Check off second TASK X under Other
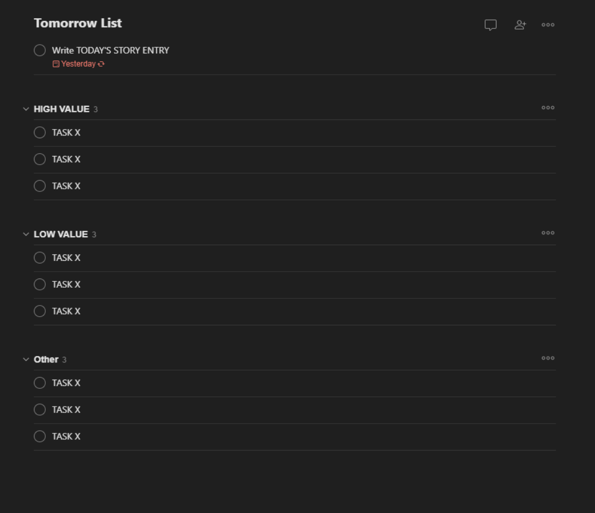 pos(40,410)
